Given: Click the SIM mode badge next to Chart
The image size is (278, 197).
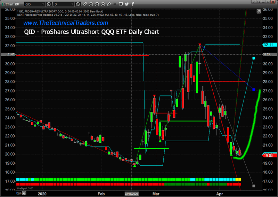Looking at the screenshot, I should coord(17,4).
